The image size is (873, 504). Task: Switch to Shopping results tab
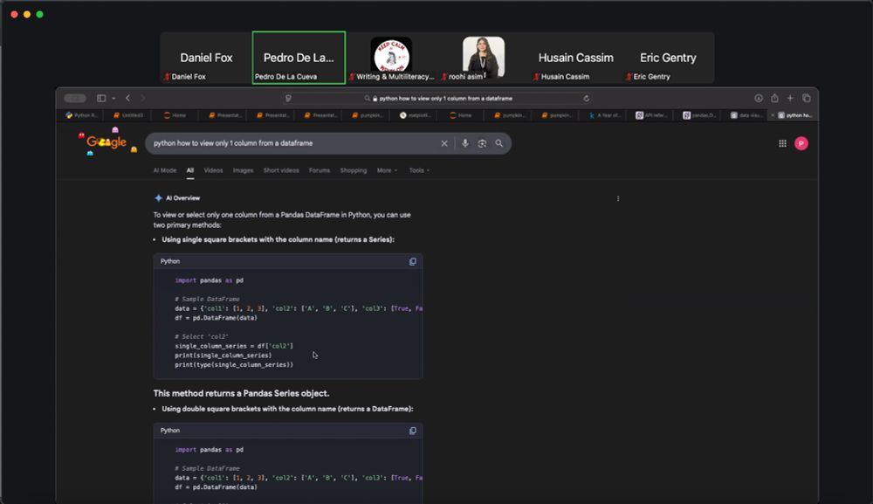[354, 170]
